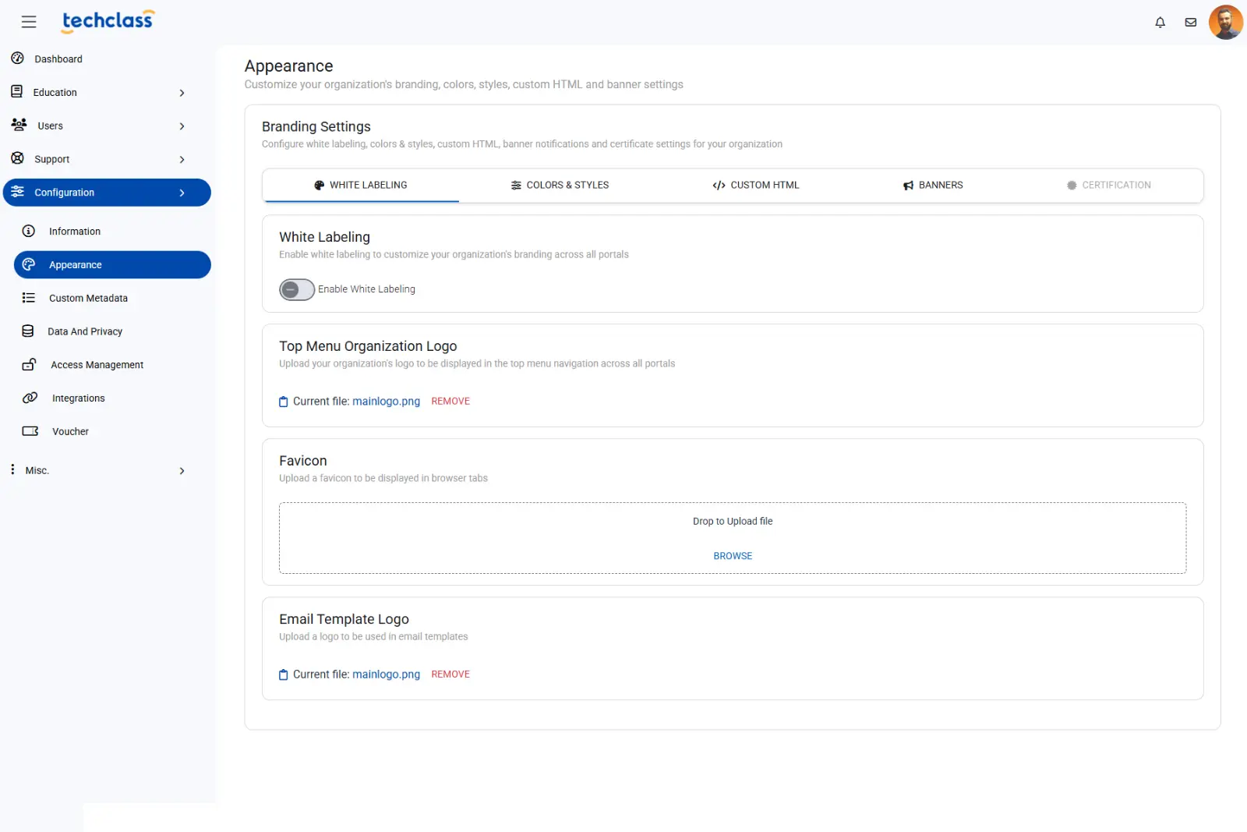Screen dimensions: 1247x832
Task: Click file icon beside Top Menu Organization Logo file
Action: 284,402
